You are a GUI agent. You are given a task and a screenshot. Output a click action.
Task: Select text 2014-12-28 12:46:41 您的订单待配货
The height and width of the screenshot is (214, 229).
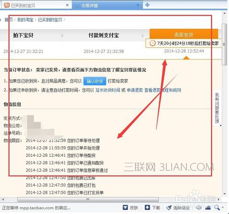tap(60, 155)
